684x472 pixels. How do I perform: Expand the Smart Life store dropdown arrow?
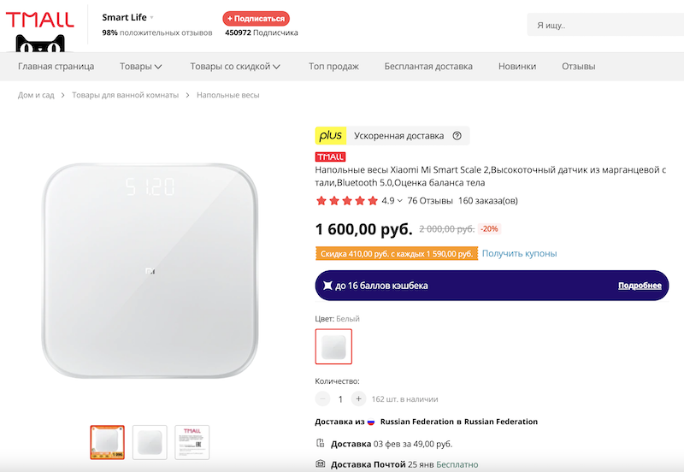point(152,17)
